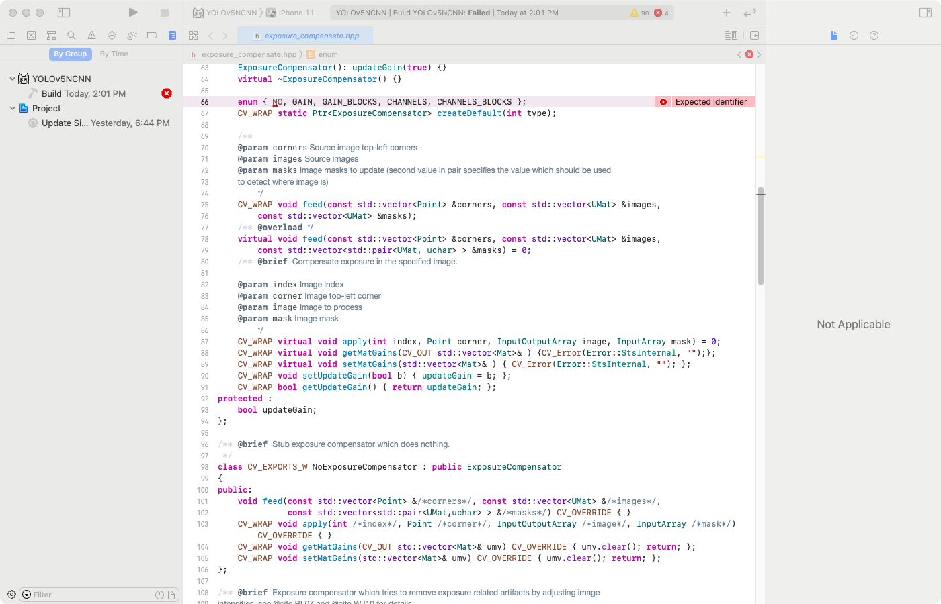Go forward in editor history
Screen dimensions: 941x604
[225, 36]
